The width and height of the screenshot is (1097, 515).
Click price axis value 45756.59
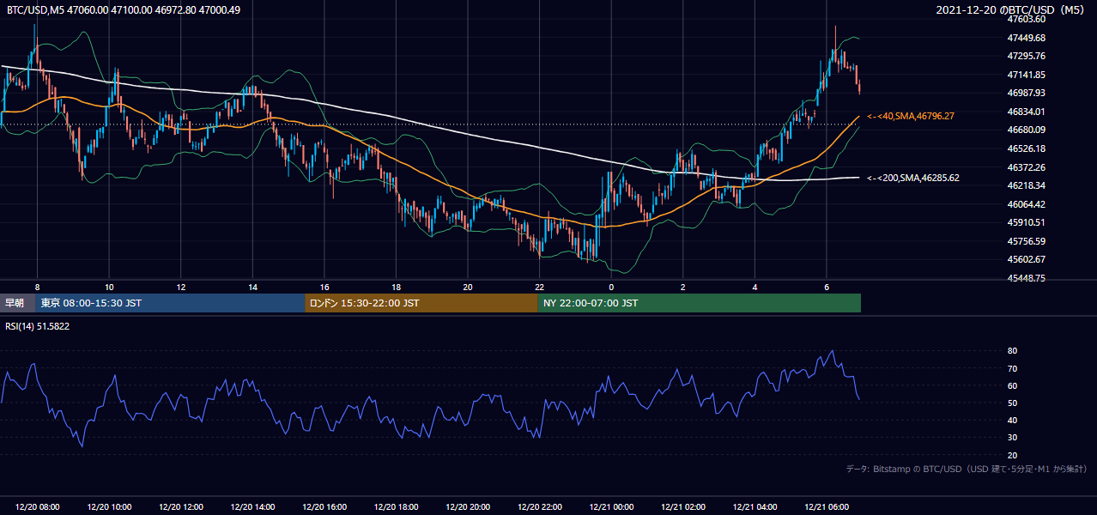click(1027, 241)
